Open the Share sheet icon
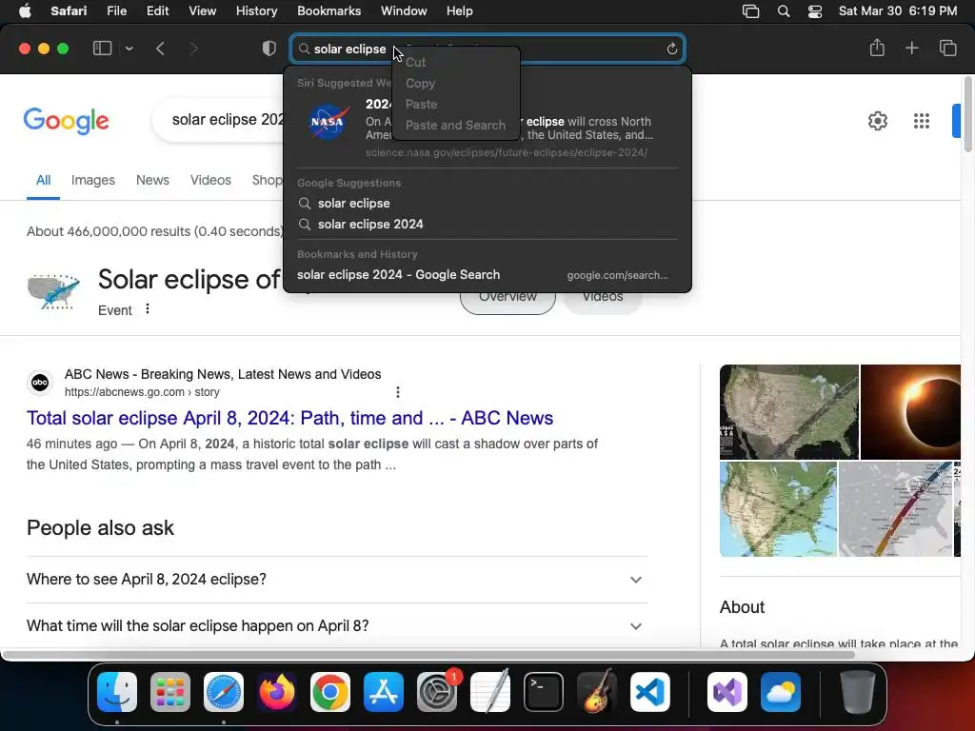975x731 pixels. (x=877, y=48)
